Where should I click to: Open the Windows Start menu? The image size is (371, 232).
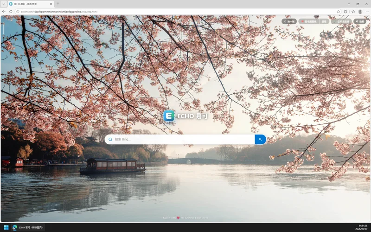pyautogui.click(x=5, y=227)
